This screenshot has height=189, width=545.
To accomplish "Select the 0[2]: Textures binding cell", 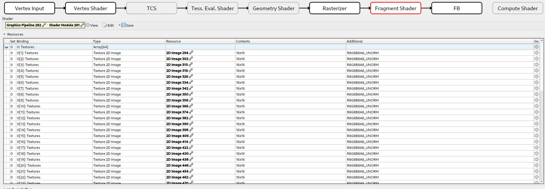I will point(54,59).
